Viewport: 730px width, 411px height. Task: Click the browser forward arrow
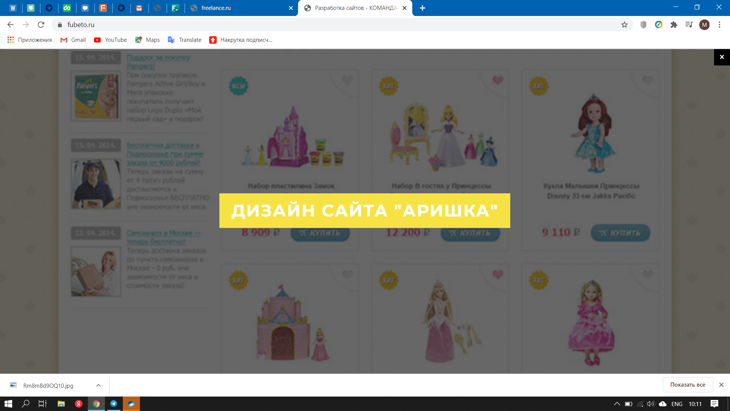[25, 25]
